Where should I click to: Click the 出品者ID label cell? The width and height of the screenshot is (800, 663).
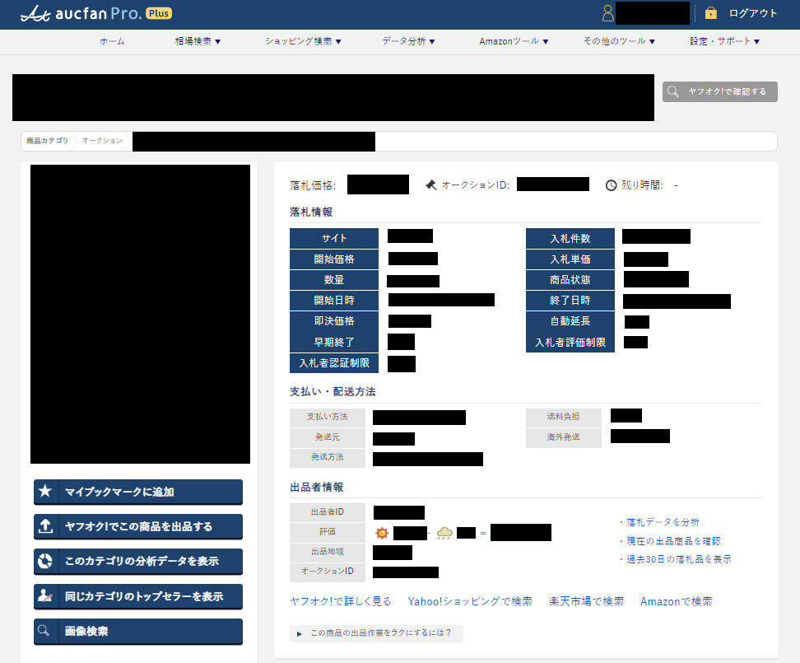coord(328,512)
